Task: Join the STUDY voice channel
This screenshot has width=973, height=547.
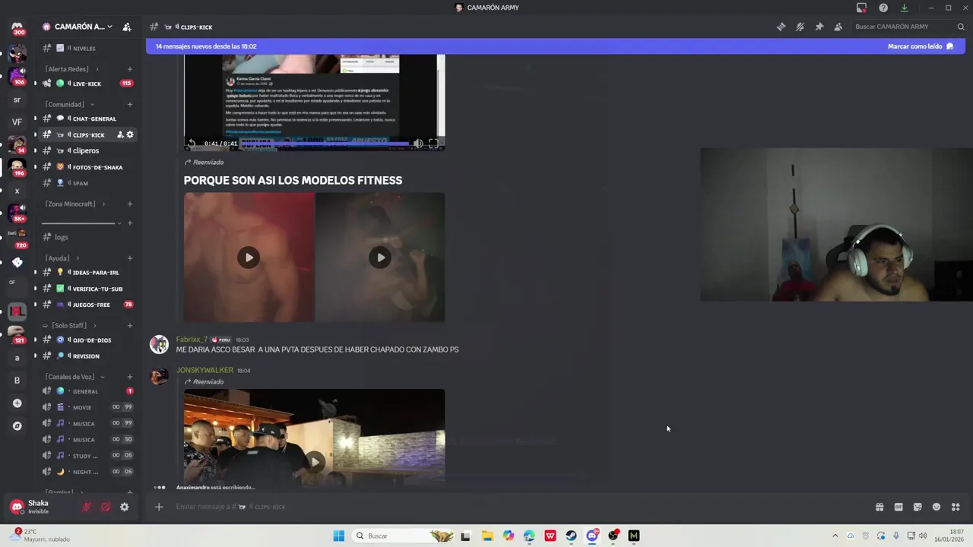Action: click(86, 456)
